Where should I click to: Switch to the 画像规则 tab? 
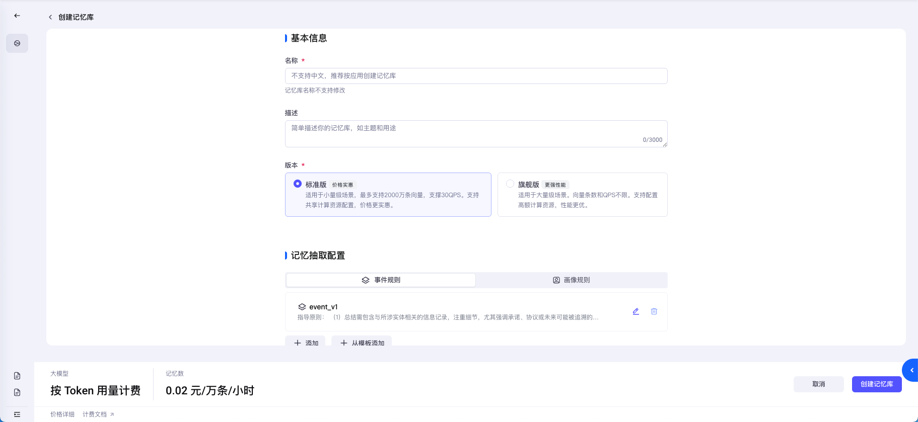(x=571, y=280)
